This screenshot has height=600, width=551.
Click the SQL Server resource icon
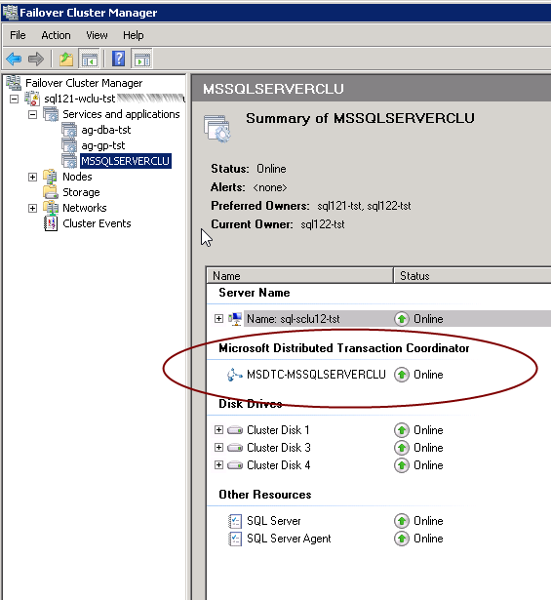235,521
